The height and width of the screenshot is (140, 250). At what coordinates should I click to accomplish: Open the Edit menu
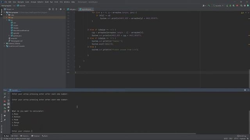tap(10, 2)
